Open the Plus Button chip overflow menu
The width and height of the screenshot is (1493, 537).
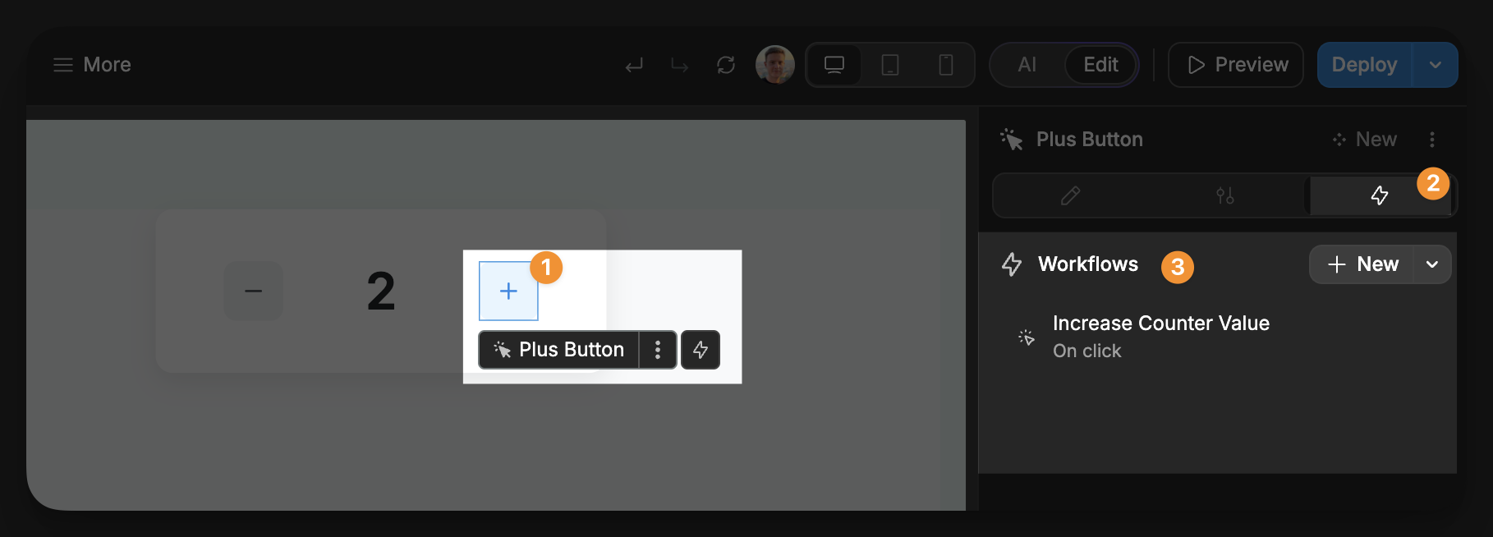(657, 350)
